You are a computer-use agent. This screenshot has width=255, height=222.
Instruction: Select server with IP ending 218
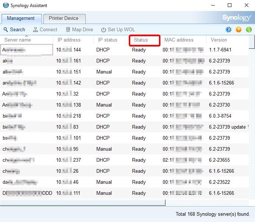pyautogui.click(x=124, y=116)
